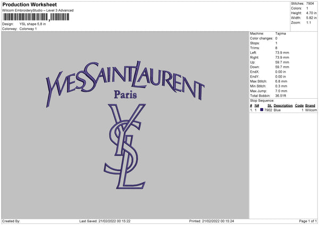Click 'Wilcom EmbroideryStudio – Level 3 Advanced' text
The width and height of the screenshot is (319, 225).
38,11
